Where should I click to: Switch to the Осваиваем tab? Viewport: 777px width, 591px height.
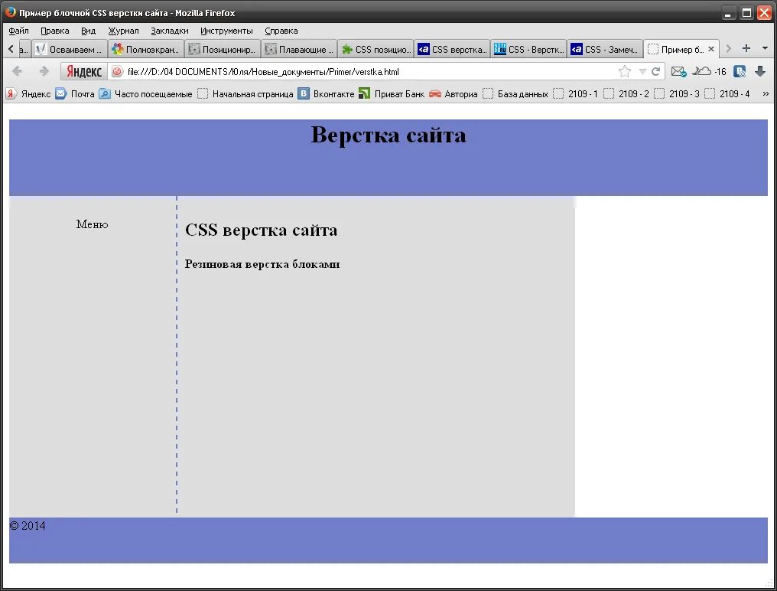(x=70, y=49)
